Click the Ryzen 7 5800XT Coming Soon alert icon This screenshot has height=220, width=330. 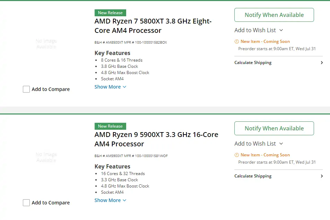[236, 42]
